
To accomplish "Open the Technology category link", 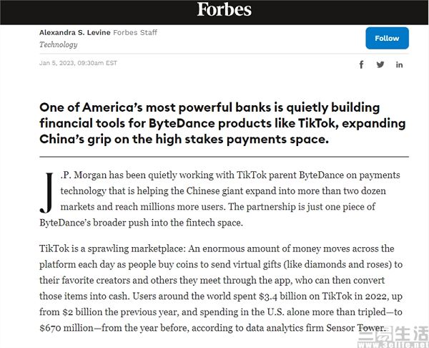I will tap(59, 44).
